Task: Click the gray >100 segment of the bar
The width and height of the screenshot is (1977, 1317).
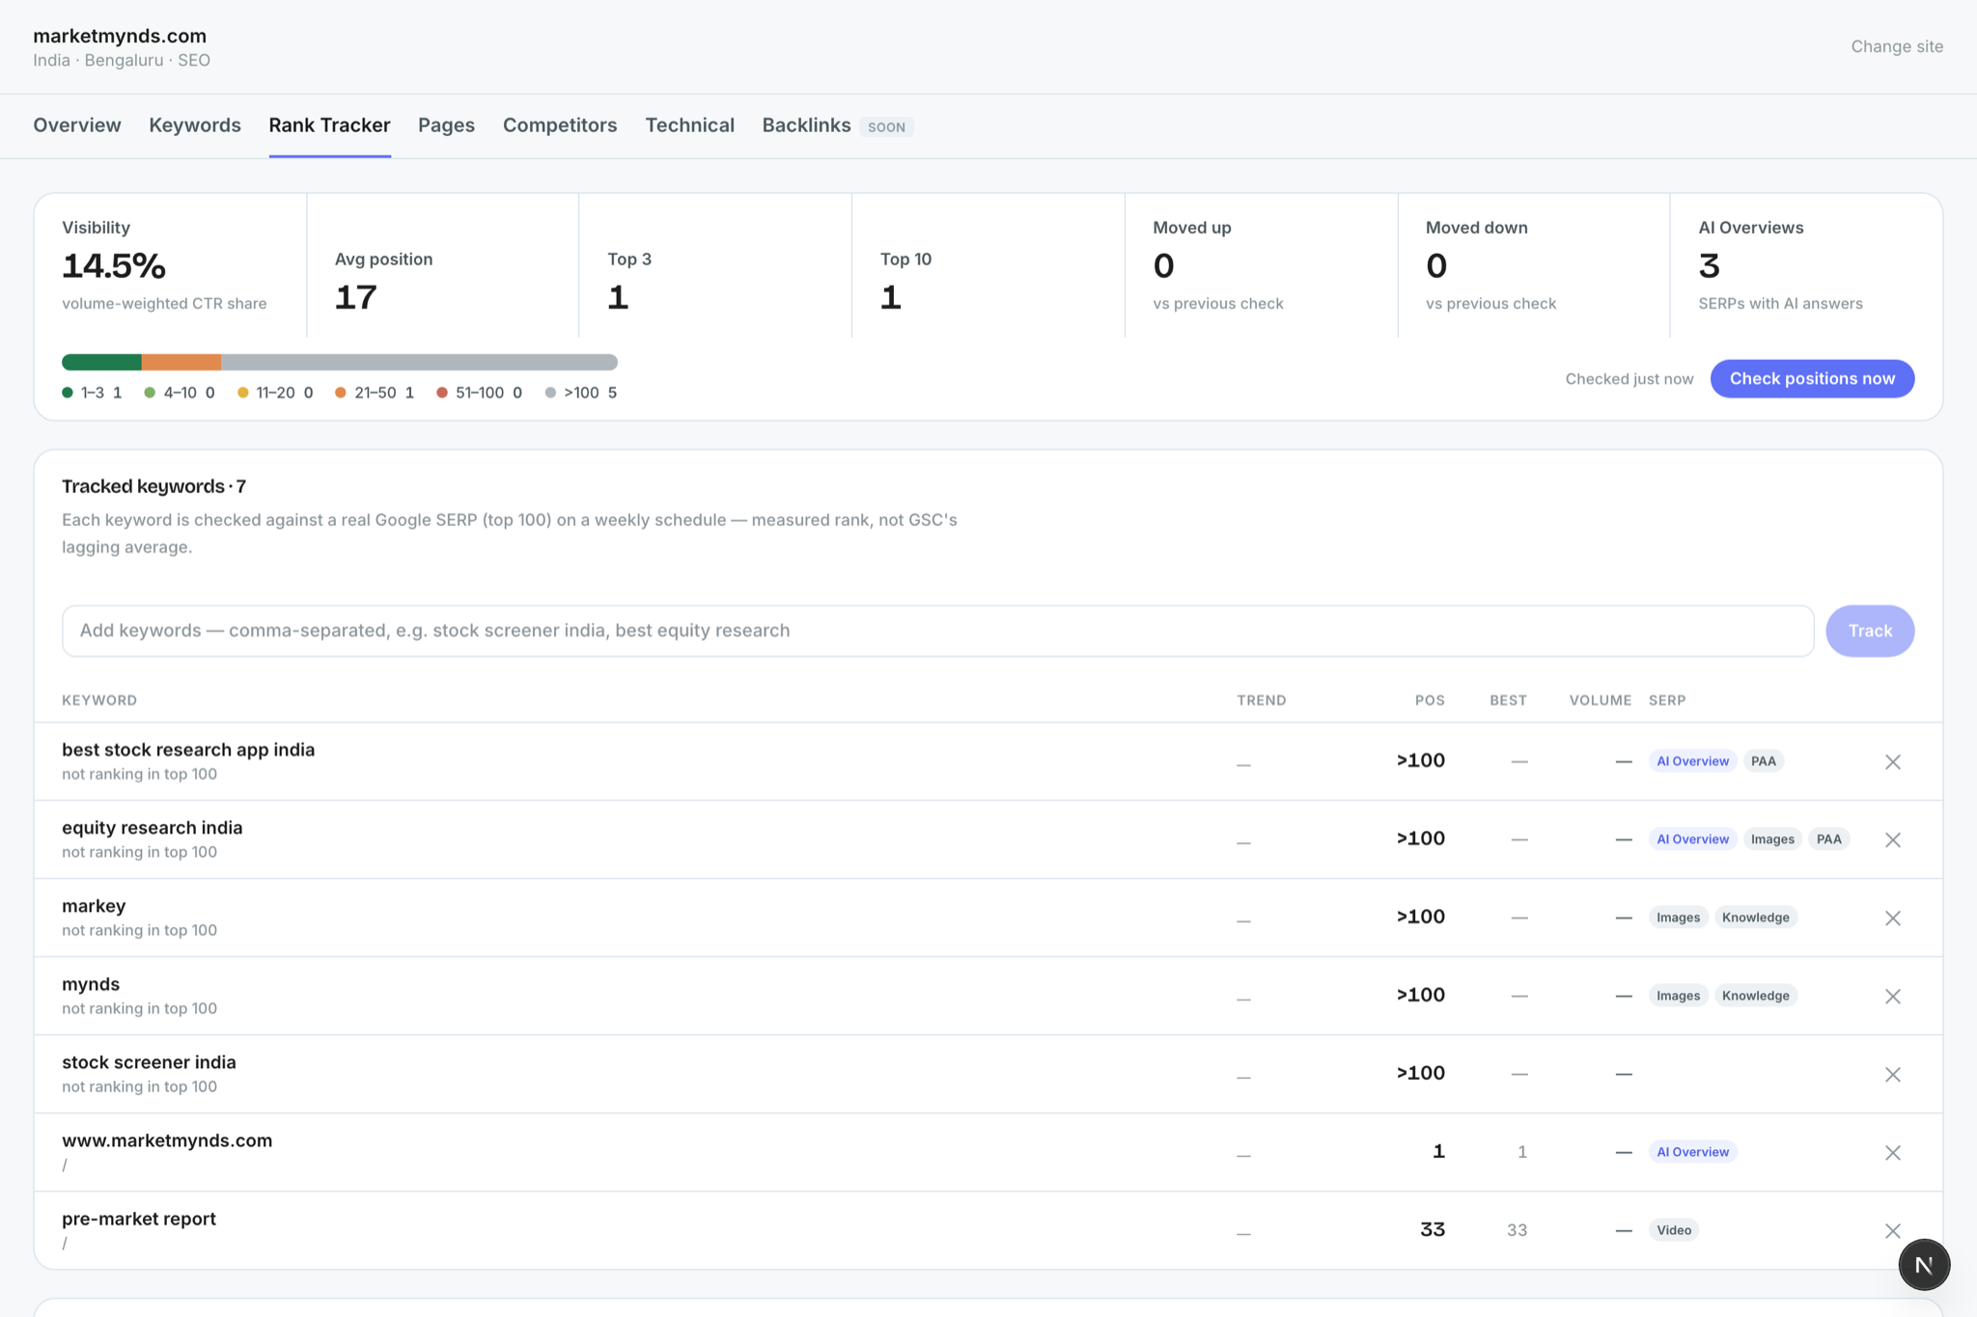Action: (419, 362)
